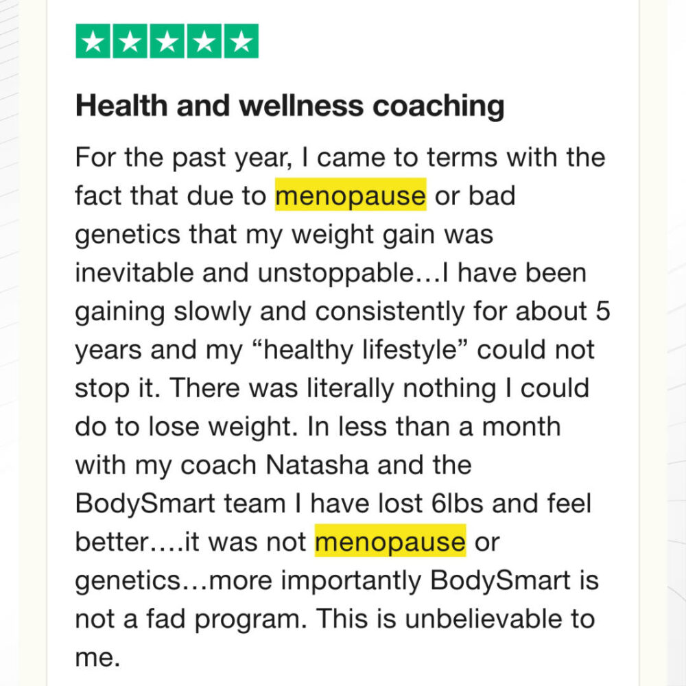Click the final word 'me.'
Image resolution: width=686 pixels, height=686 pixels.
point(97,658)
